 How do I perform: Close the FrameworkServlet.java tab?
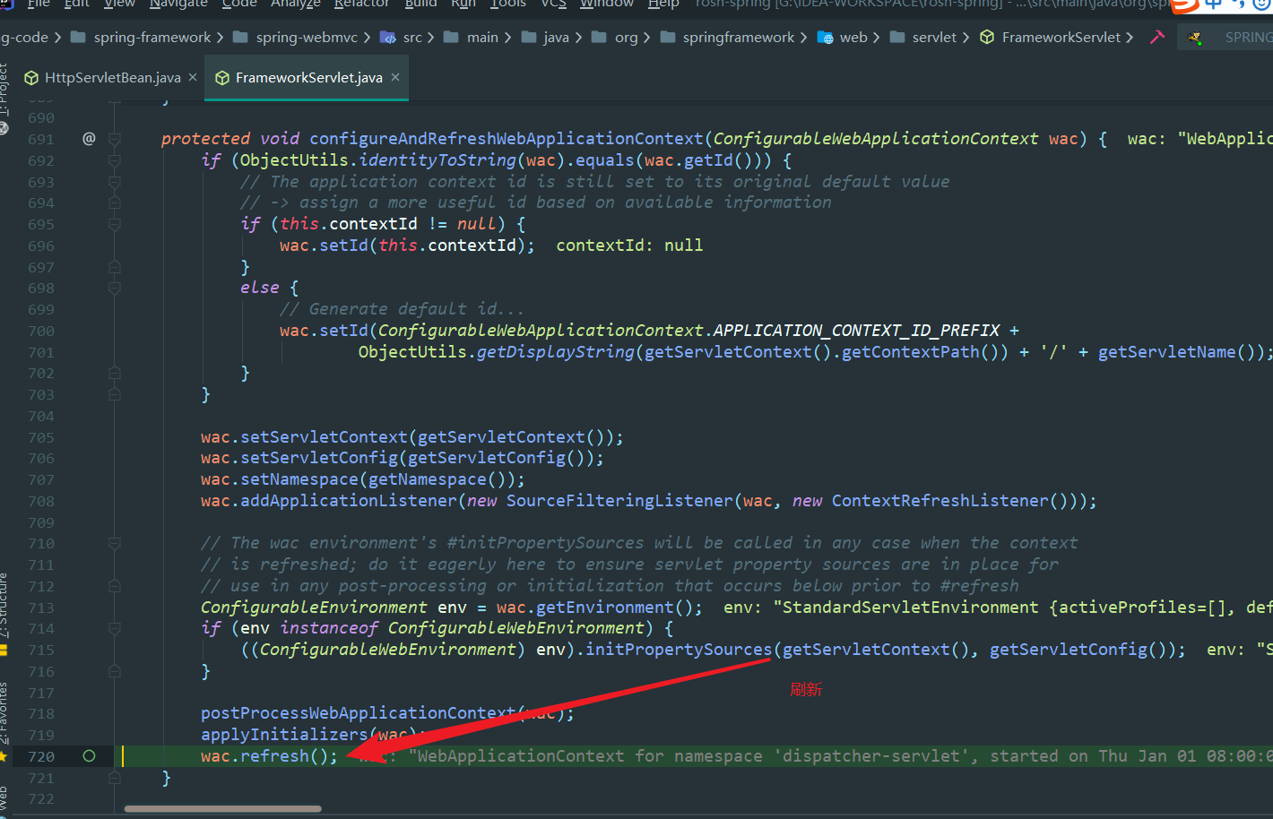click(394, 77)
